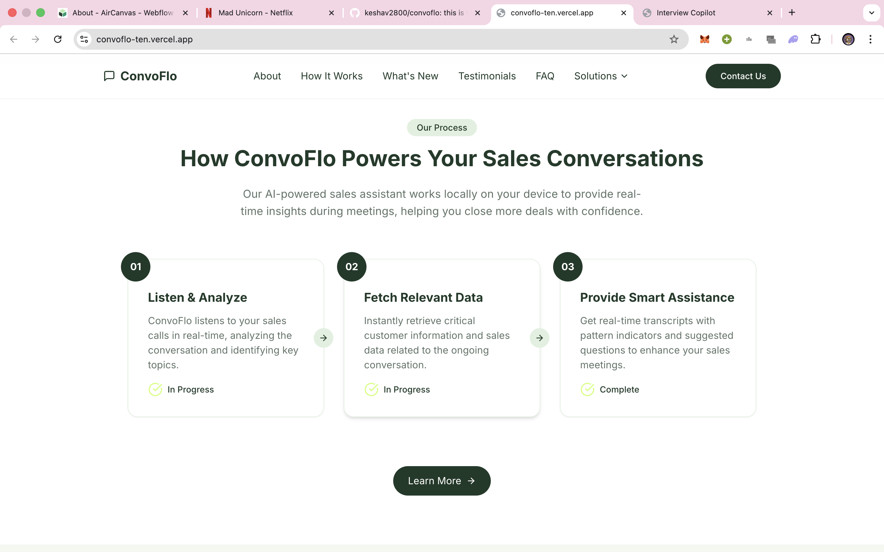
Task: Open the What's New nav link
Action: click(410, 76)
